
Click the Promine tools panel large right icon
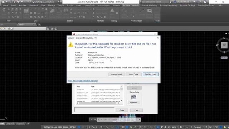click(149, 10)
